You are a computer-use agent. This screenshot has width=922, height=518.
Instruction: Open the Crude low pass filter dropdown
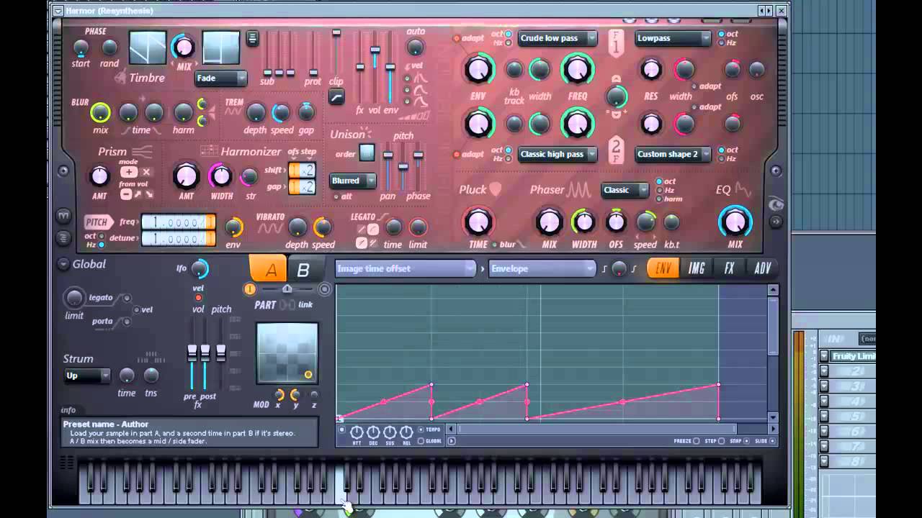(x=558, y=38)
